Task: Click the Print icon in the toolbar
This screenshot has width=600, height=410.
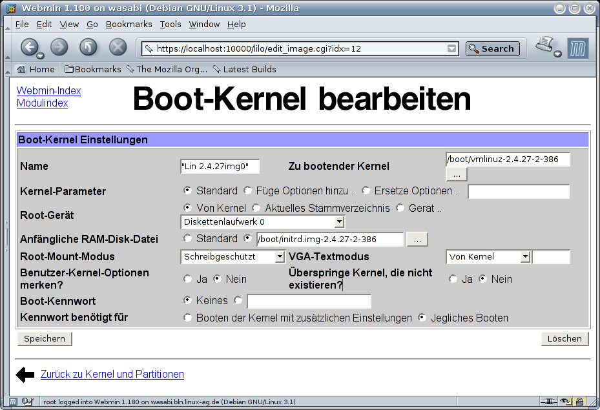Action: 544,45
